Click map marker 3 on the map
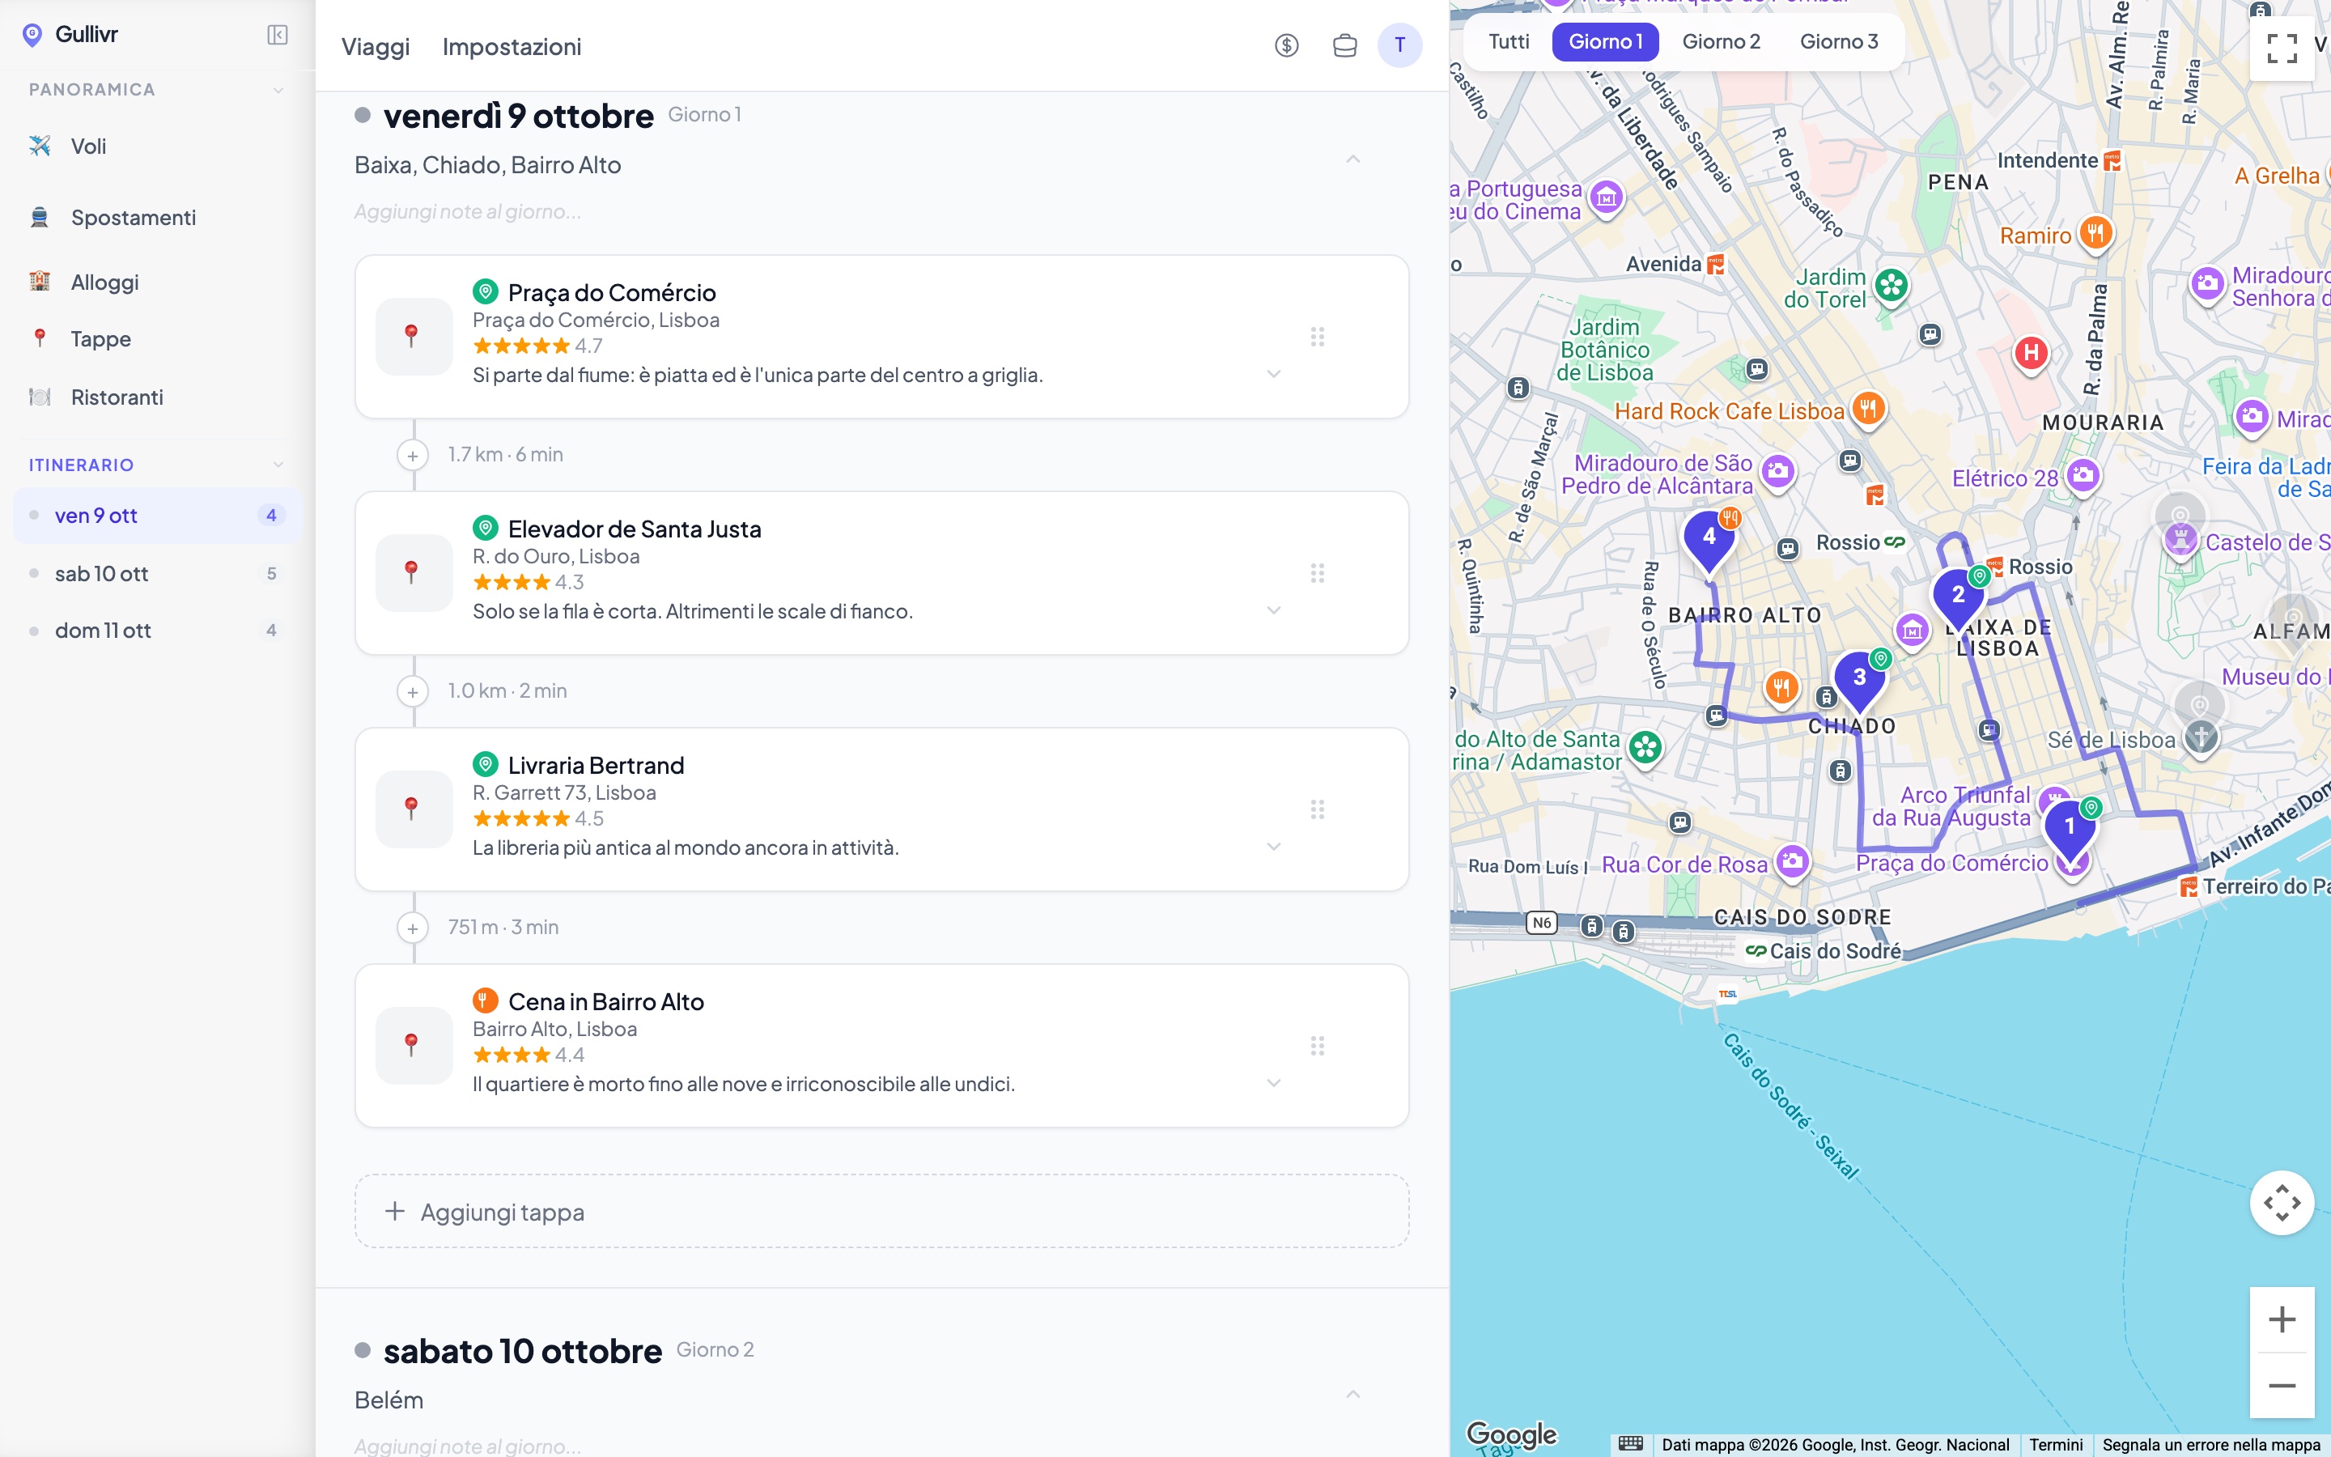 (x=1859, y=679)
